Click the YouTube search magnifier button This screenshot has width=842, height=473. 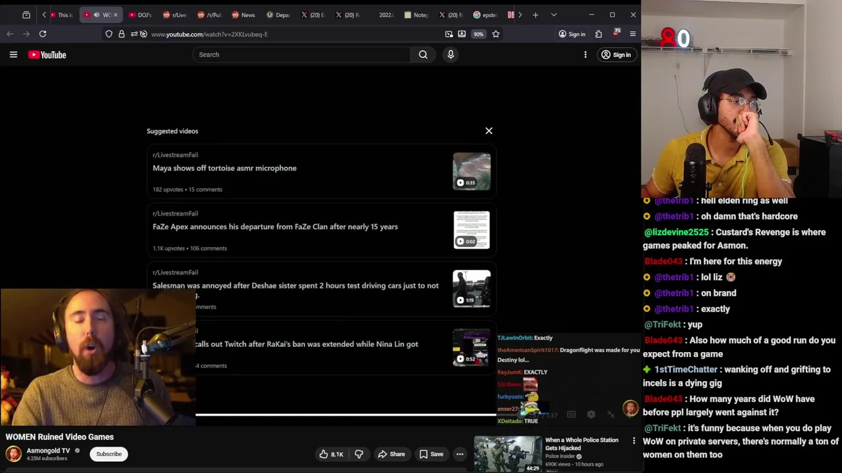423,55
